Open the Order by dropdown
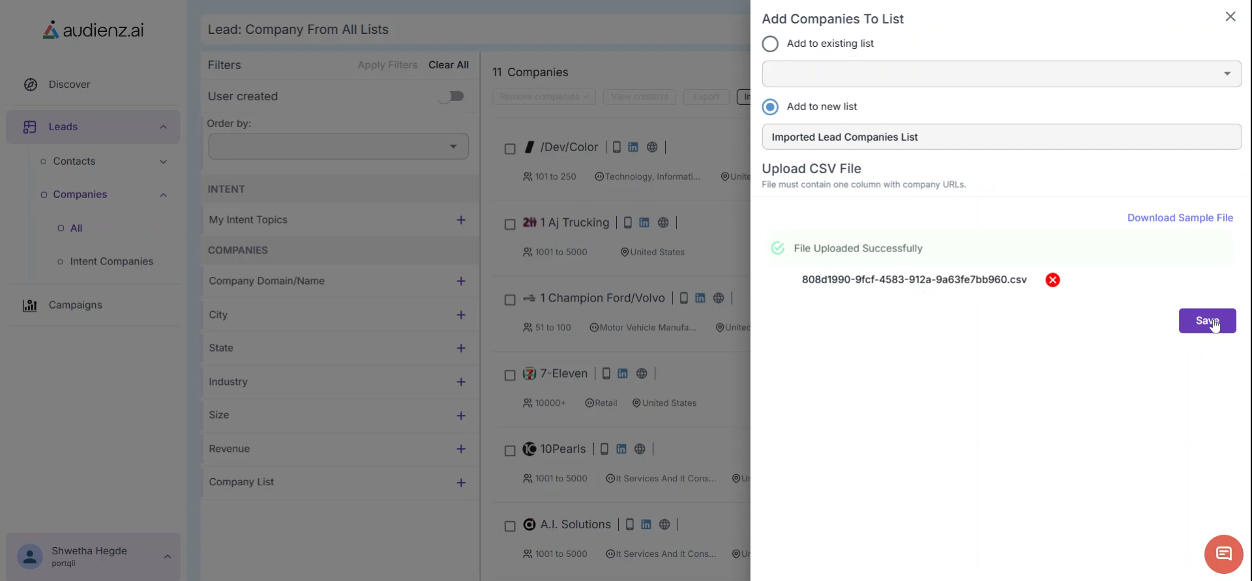 338,147
